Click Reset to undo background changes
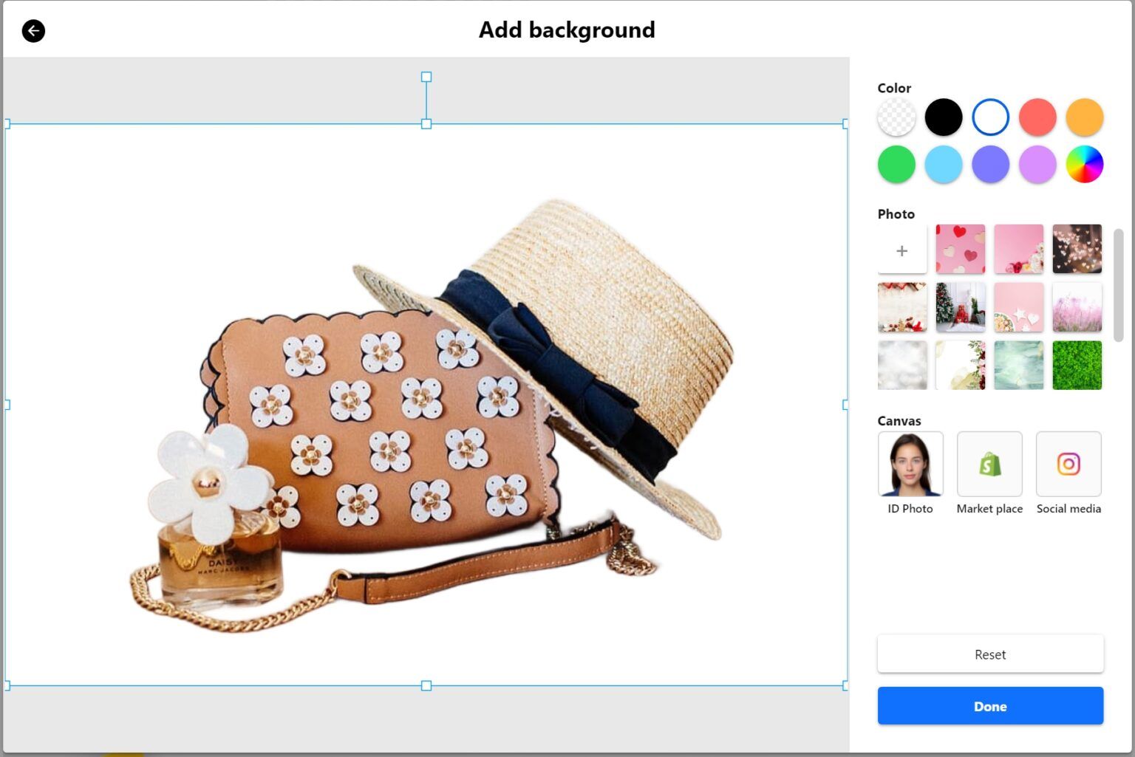Screen dimensions: 1135x757 [989, 654]
